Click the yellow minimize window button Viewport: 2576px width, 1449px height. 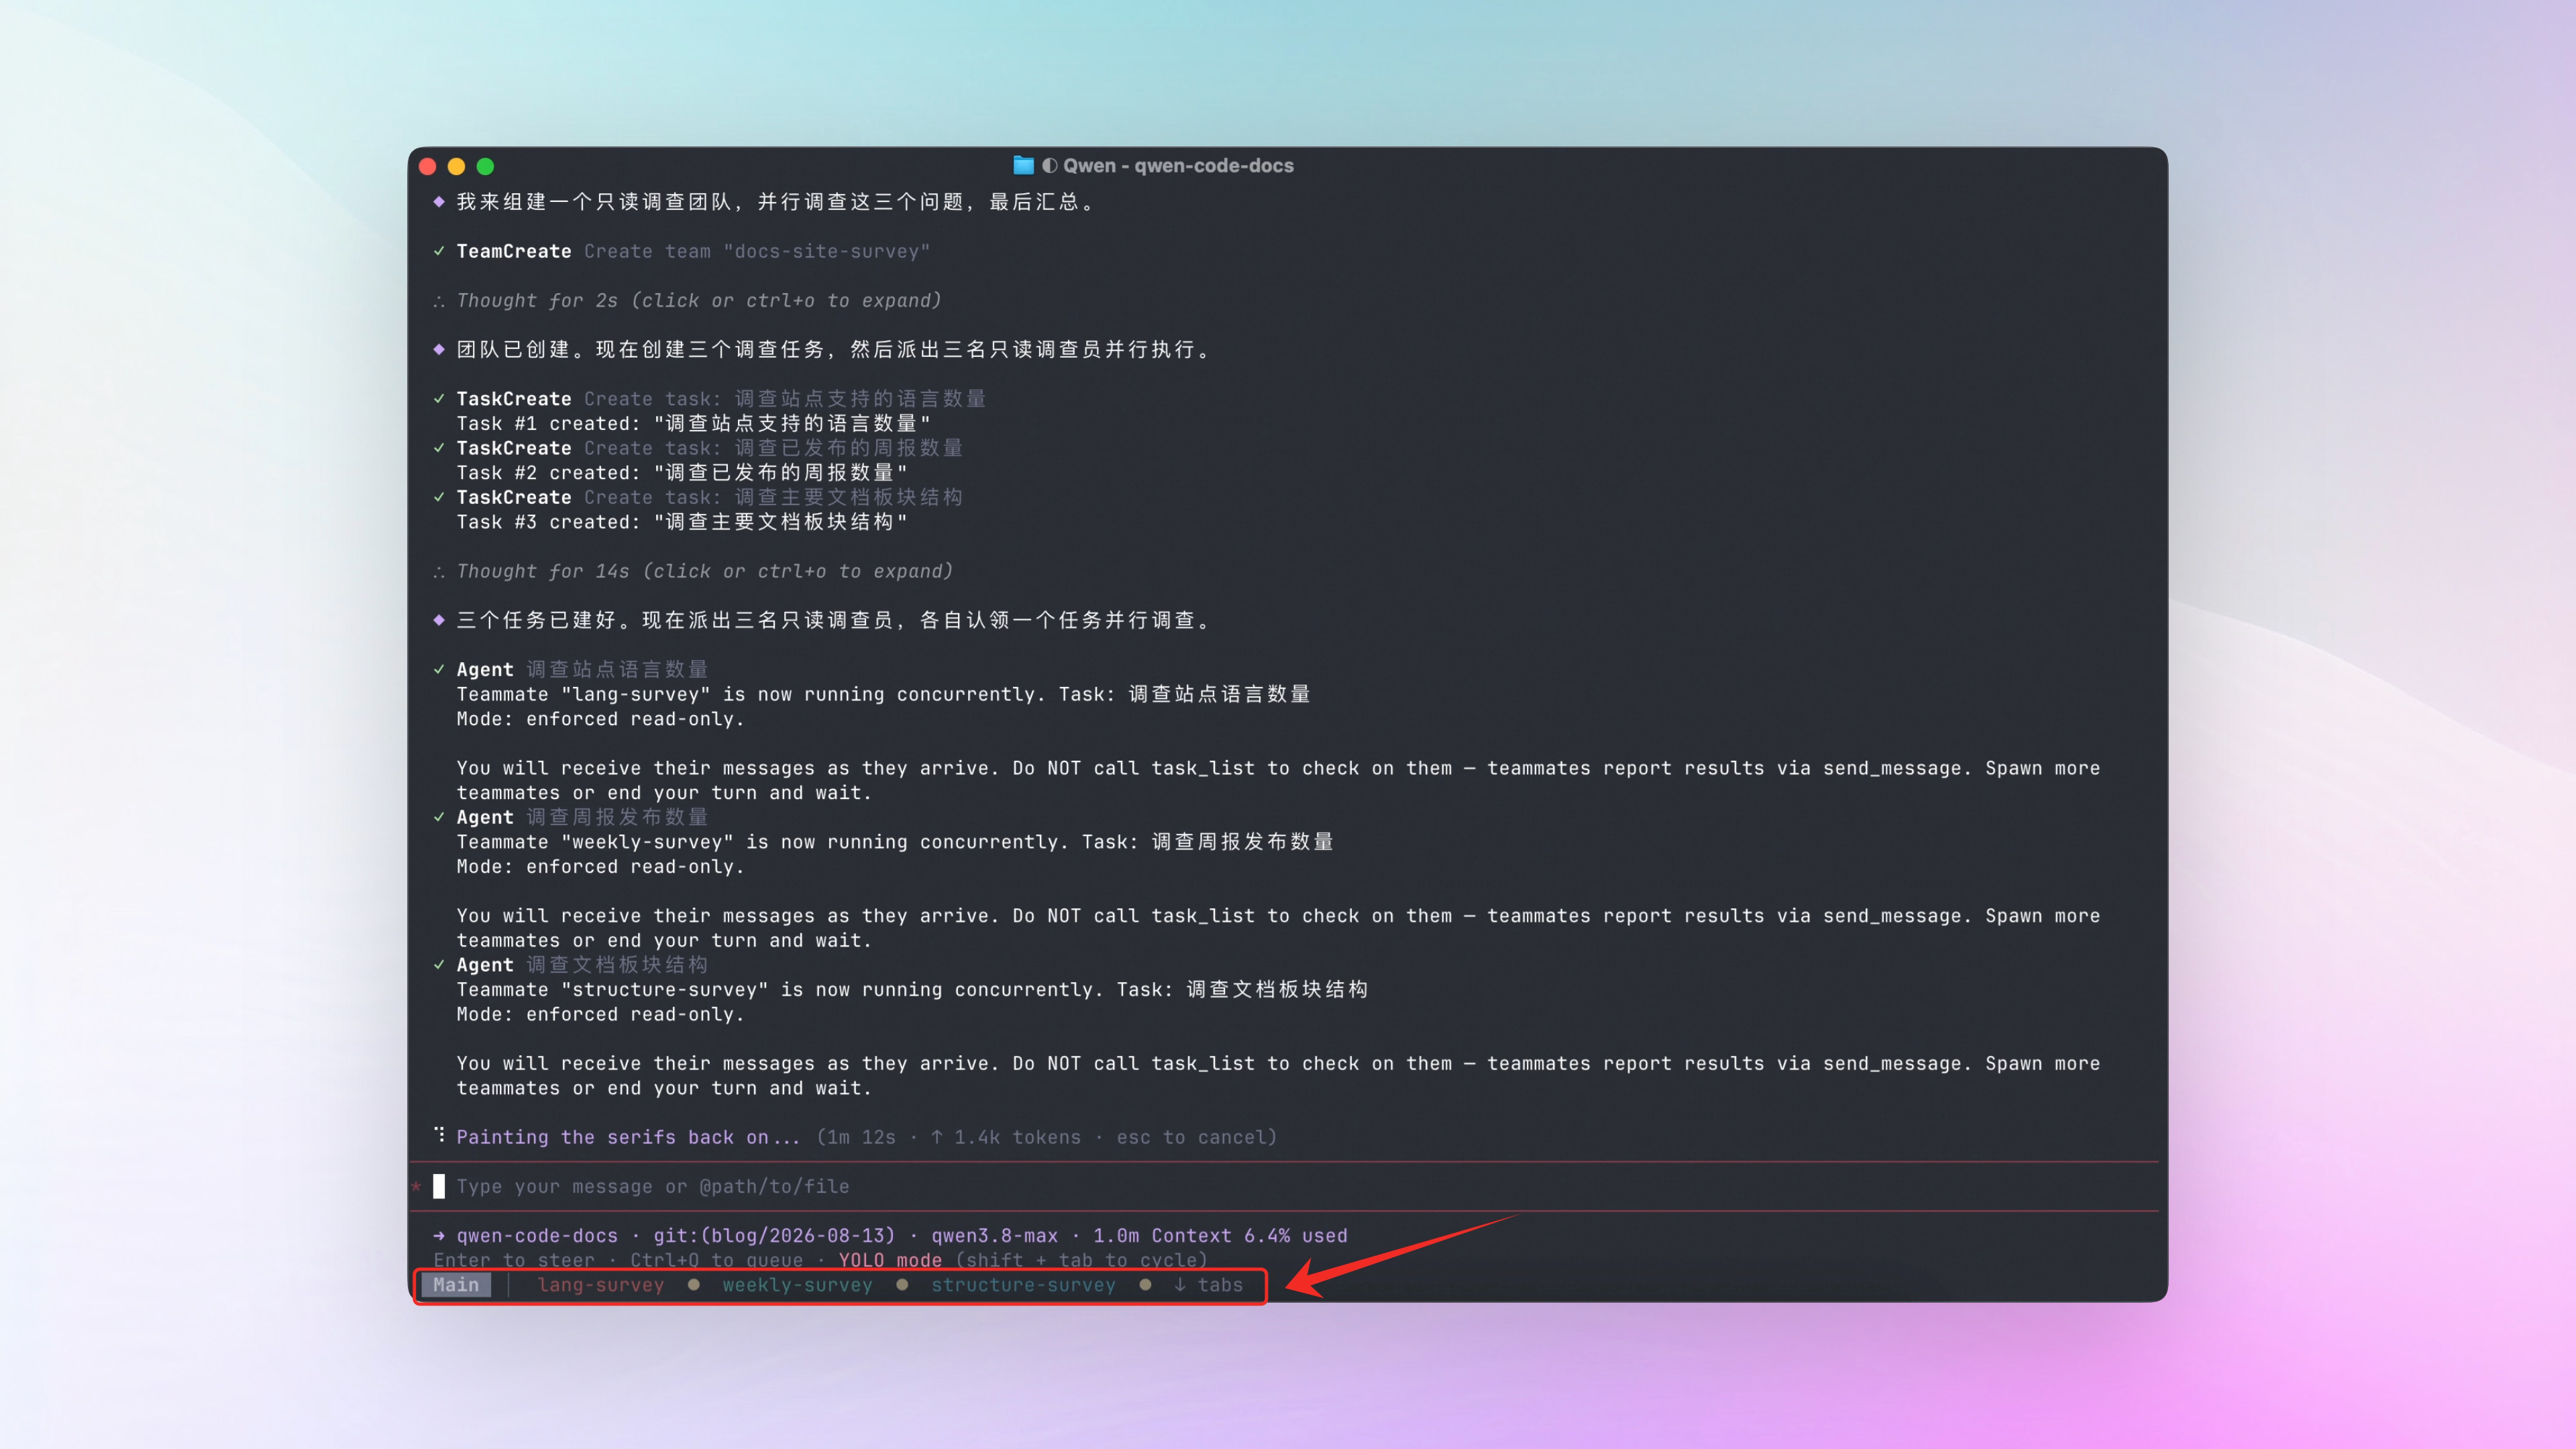click(x=456, y=166)
